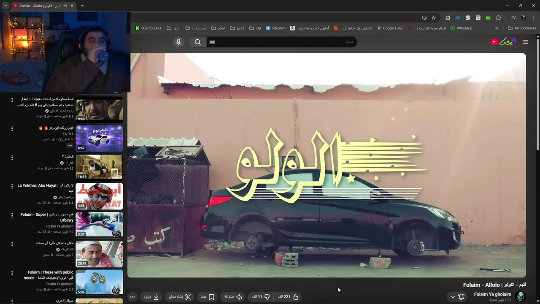Open the Folaim Ya gholaim channel name

coord(492,294)
